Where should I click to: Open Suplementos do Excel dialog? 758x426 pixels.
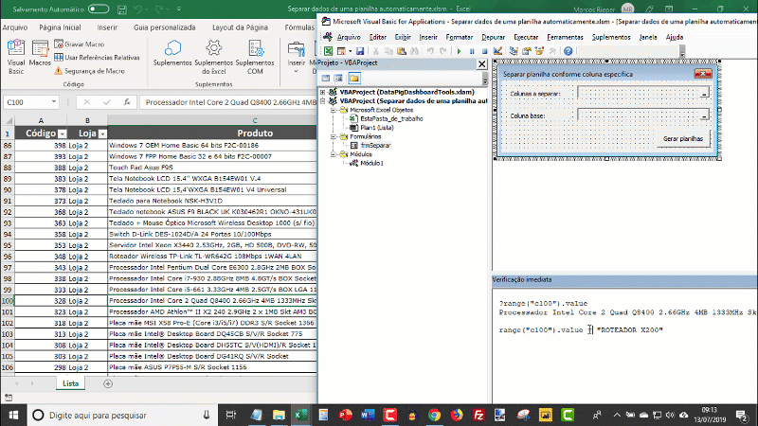click(x=214, y=57)
